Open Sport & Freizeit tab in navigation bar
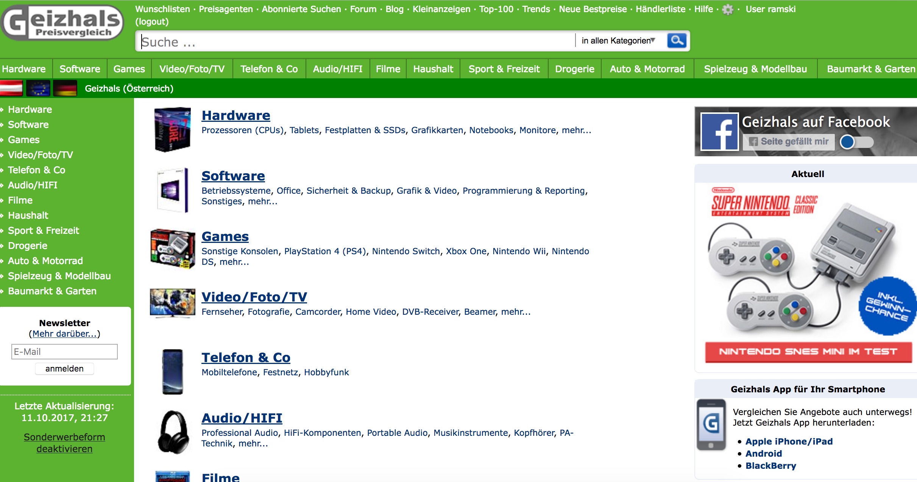917x482 pixels. click(504, 69)
